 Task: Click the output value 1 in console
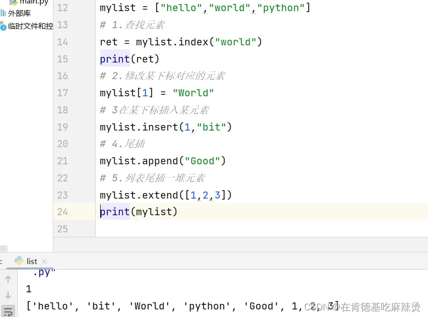coord(29,289)
